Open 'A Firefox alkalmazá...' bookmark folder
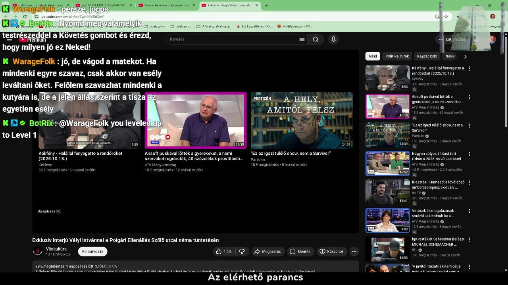508x285 pixels. tap(214, 27)
